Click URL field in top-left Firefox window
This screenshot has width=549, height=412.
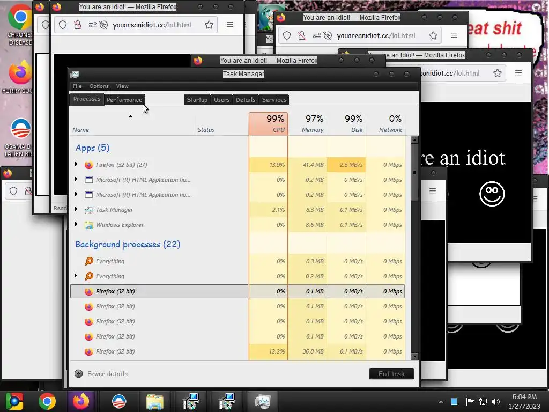pyautogui.click(x=152, y=25)
